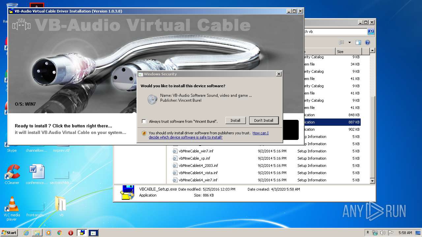Switch to Windows Security taskbar button

[93, 233]
